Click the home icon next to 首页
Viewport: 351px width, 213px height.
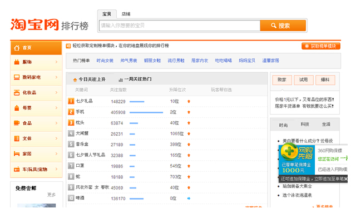point(17,48)
